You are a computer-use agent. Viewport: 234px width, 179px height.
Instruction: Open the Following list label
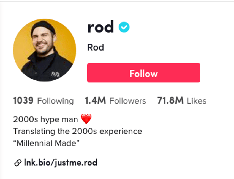tap(56, 101)
